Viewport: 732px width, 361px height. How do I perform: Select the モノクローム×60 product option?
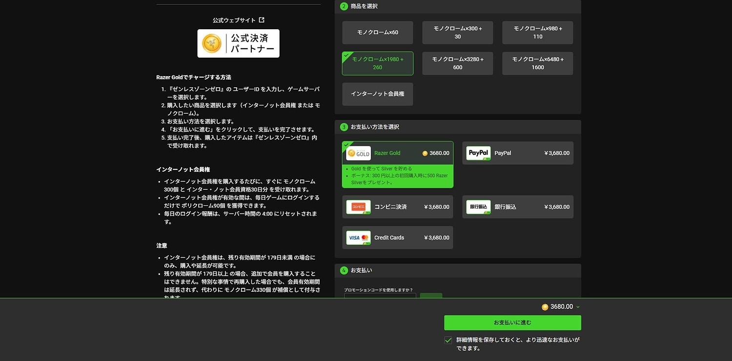point(378,33)
